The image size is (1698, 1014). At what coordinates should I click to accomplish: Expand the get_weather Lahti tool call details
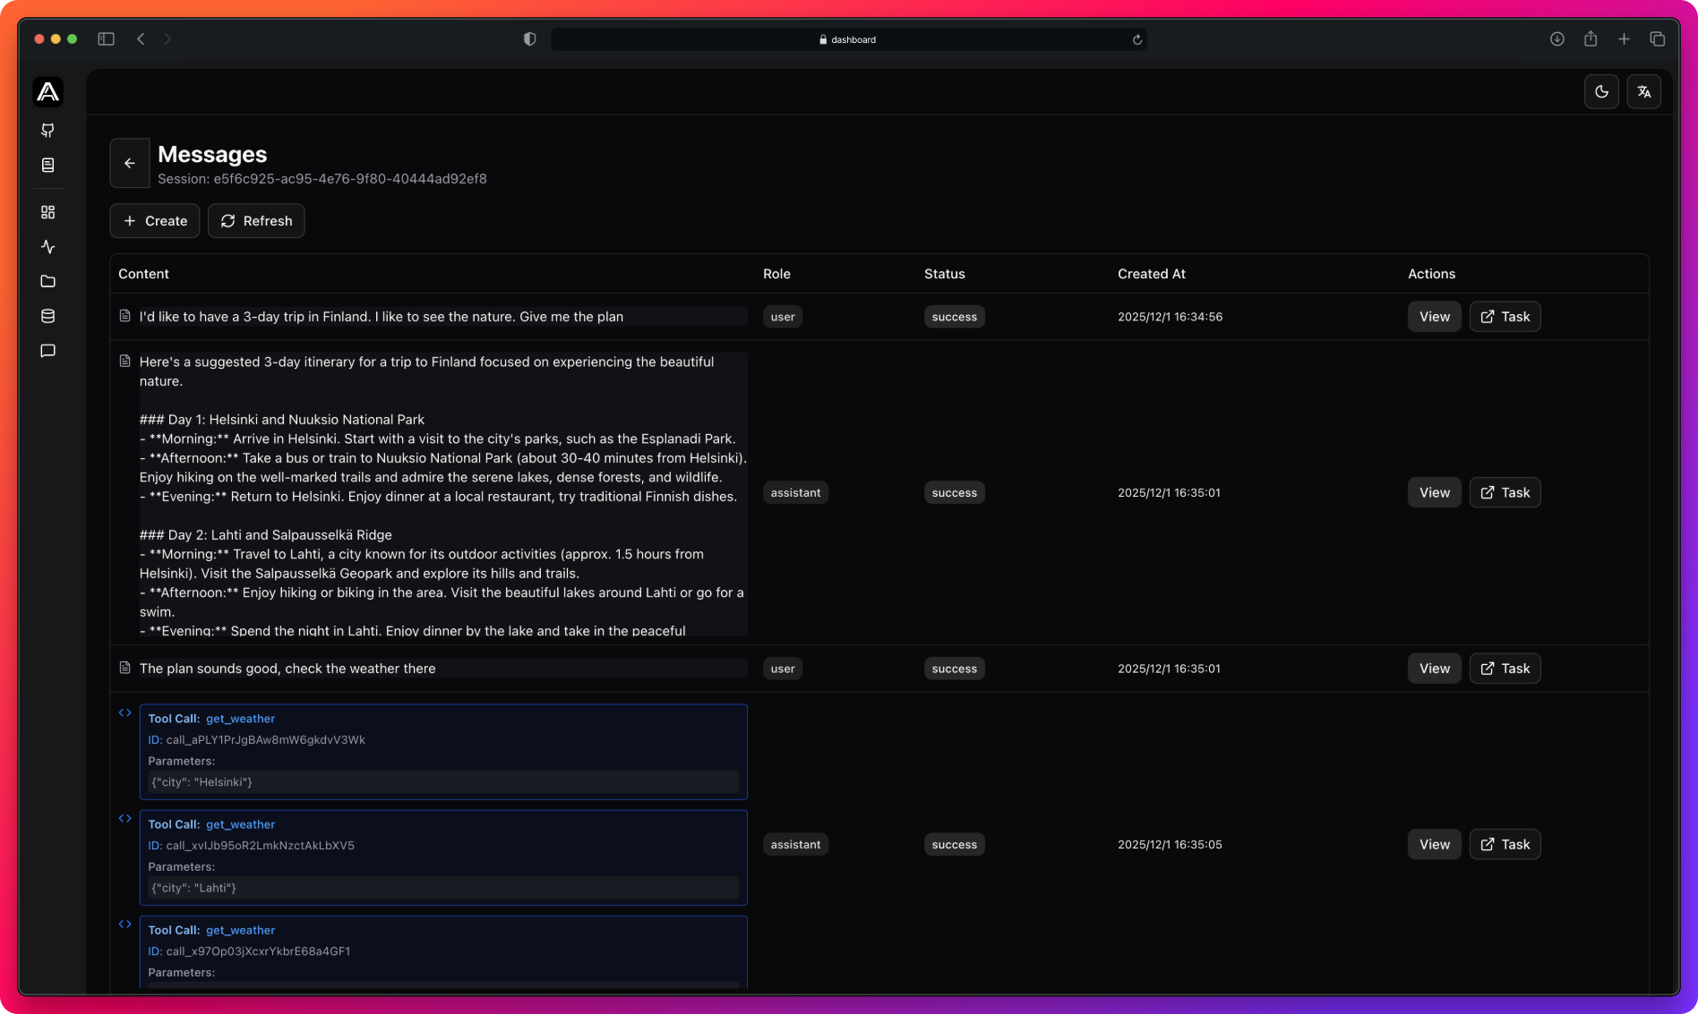tap(125, 818)
